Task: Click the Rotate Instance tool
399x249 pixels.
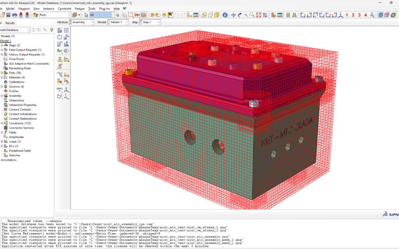Action: pyautogui.click(x=59, y=44)
